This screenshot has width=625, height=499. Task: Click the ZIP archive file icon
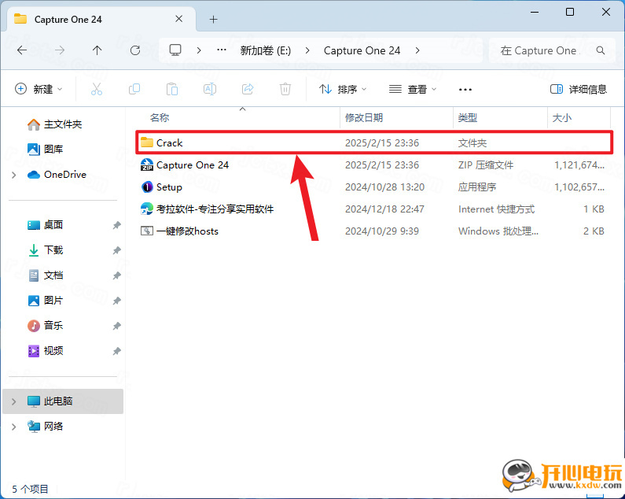point(147,164)
